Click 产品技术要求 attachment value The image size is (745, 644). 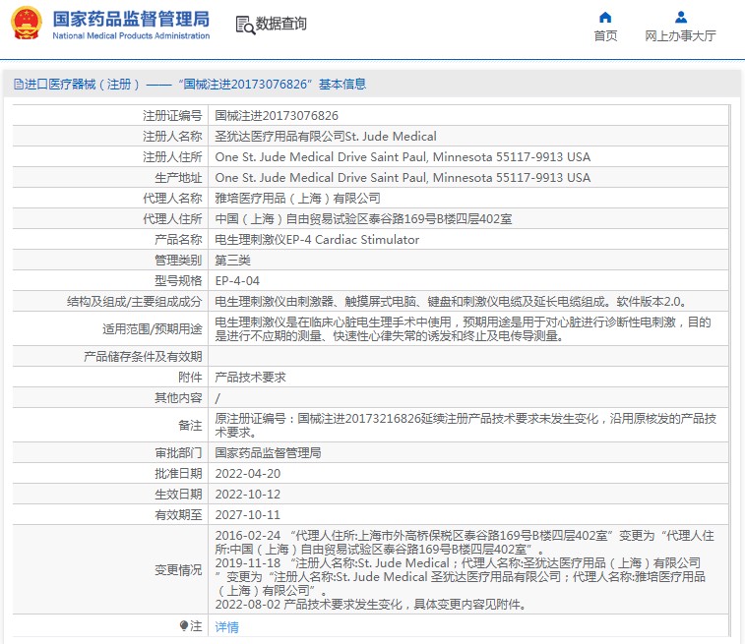click(x=250, y=378)
